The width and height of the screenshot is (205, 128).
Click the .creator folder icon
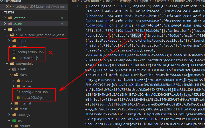coord(10,18)
